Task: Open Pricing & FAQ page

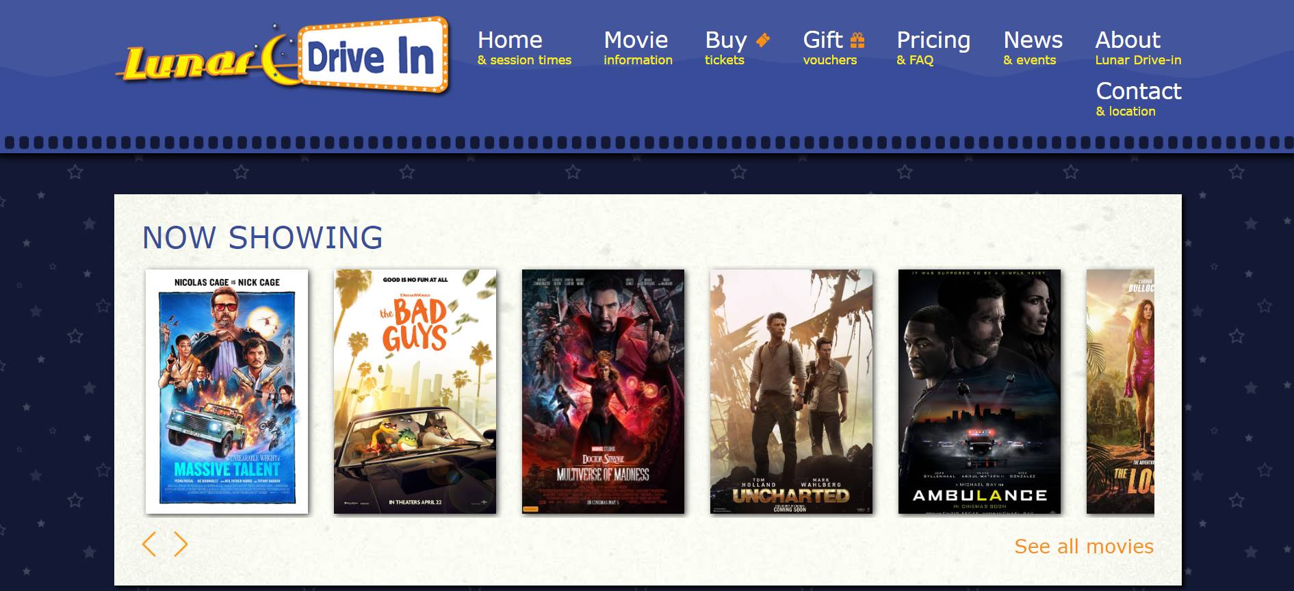Action: tap(933, 48)
